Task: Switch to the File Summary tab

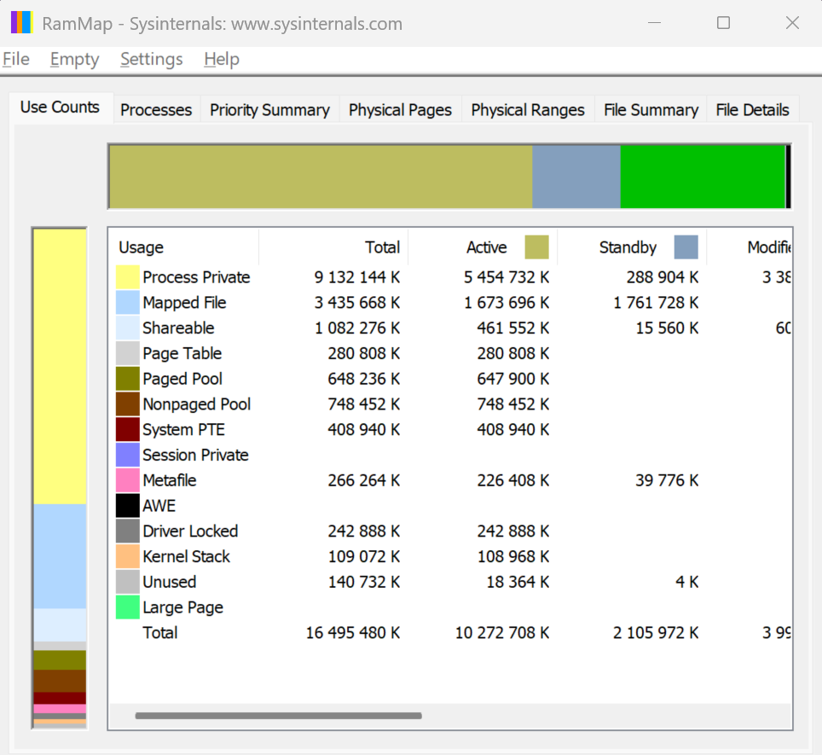Action: (651, 109)
